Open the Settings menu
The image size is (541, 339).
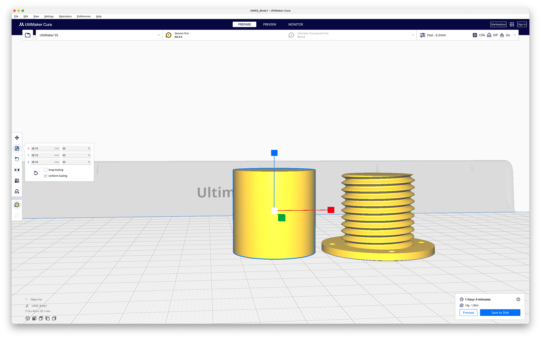[x=49, y=16]
